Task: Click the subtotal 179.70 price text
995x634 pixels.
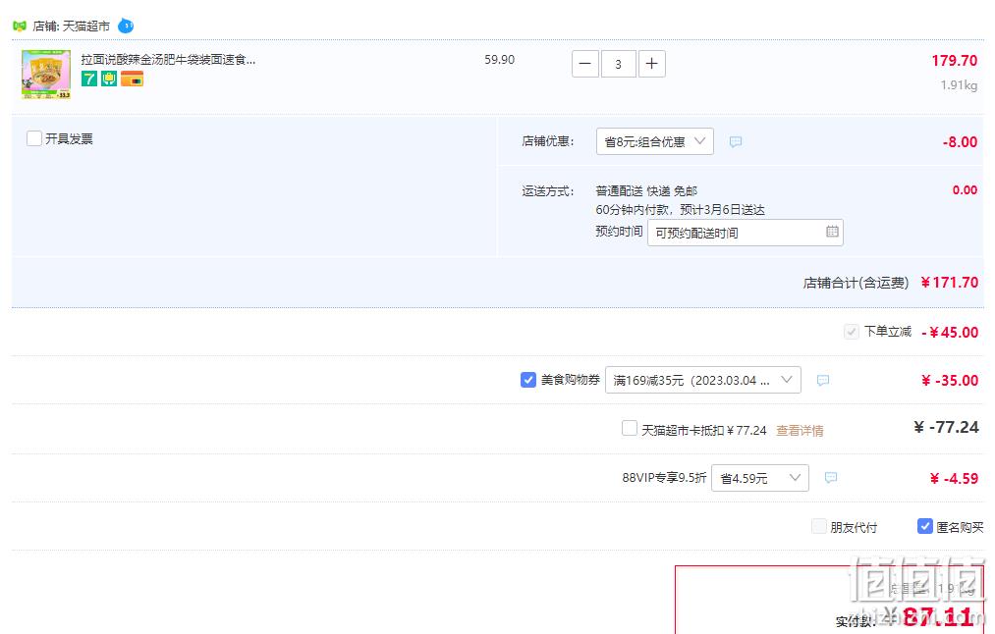Action: coord(955,61)
